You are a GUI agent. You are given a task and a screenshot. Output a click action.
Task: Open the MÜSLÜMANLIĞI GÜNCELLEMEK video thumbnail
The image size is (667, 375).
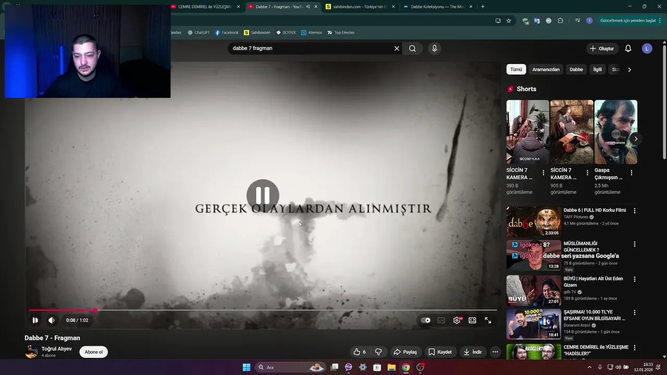[x=534, y=255]
